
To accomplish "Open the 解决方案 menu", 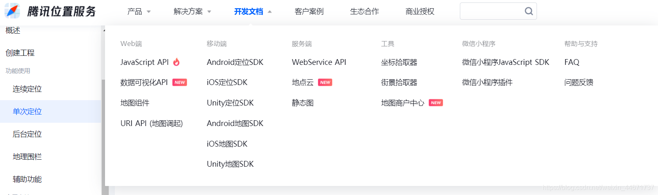I will [x=188, y=11].
